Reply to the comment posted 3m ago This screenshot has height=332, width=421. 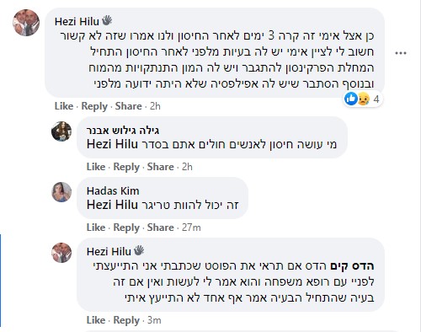pos(126,320)
